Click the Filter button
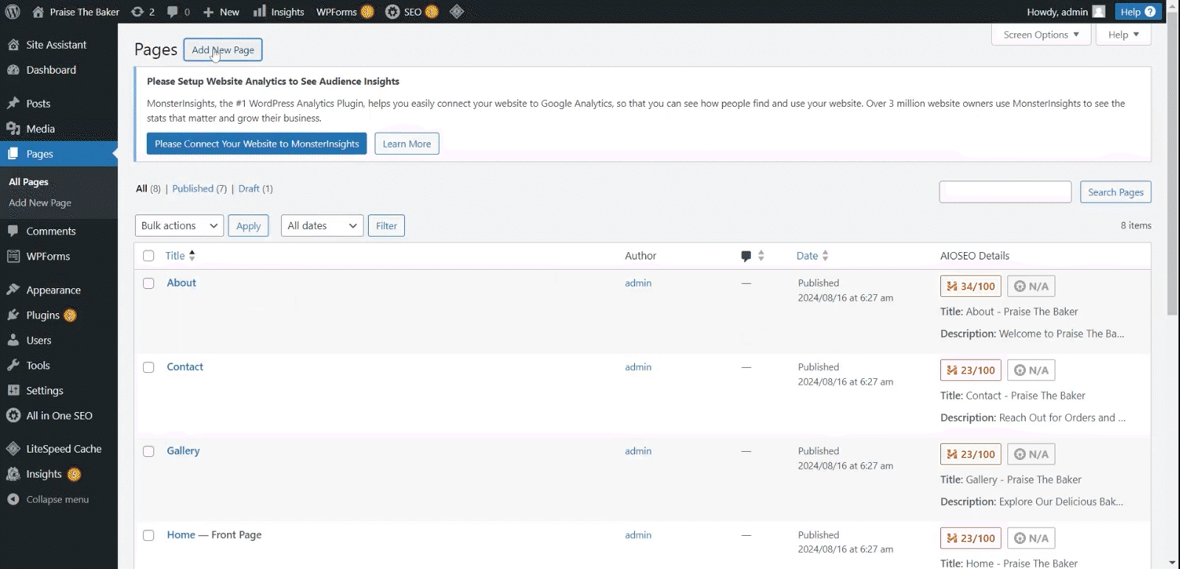Viewport: 1180px width, 569px height. coord(386,226)
